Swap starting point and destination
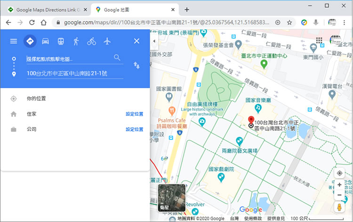Screen dimensions: 353x222 [x=136, y=65]
